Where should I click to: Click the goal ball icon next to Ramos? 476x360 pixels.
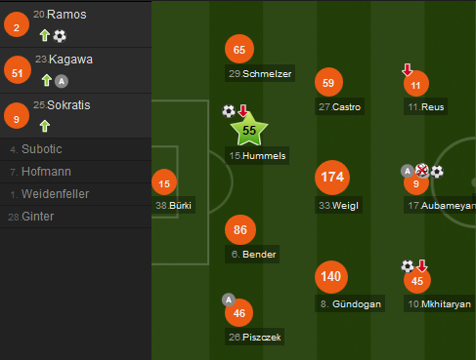pos(60,36)
